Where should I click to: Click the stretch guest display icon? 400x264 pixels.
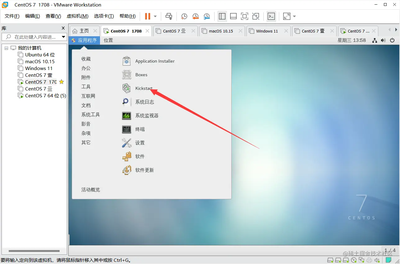pos(287,16)
